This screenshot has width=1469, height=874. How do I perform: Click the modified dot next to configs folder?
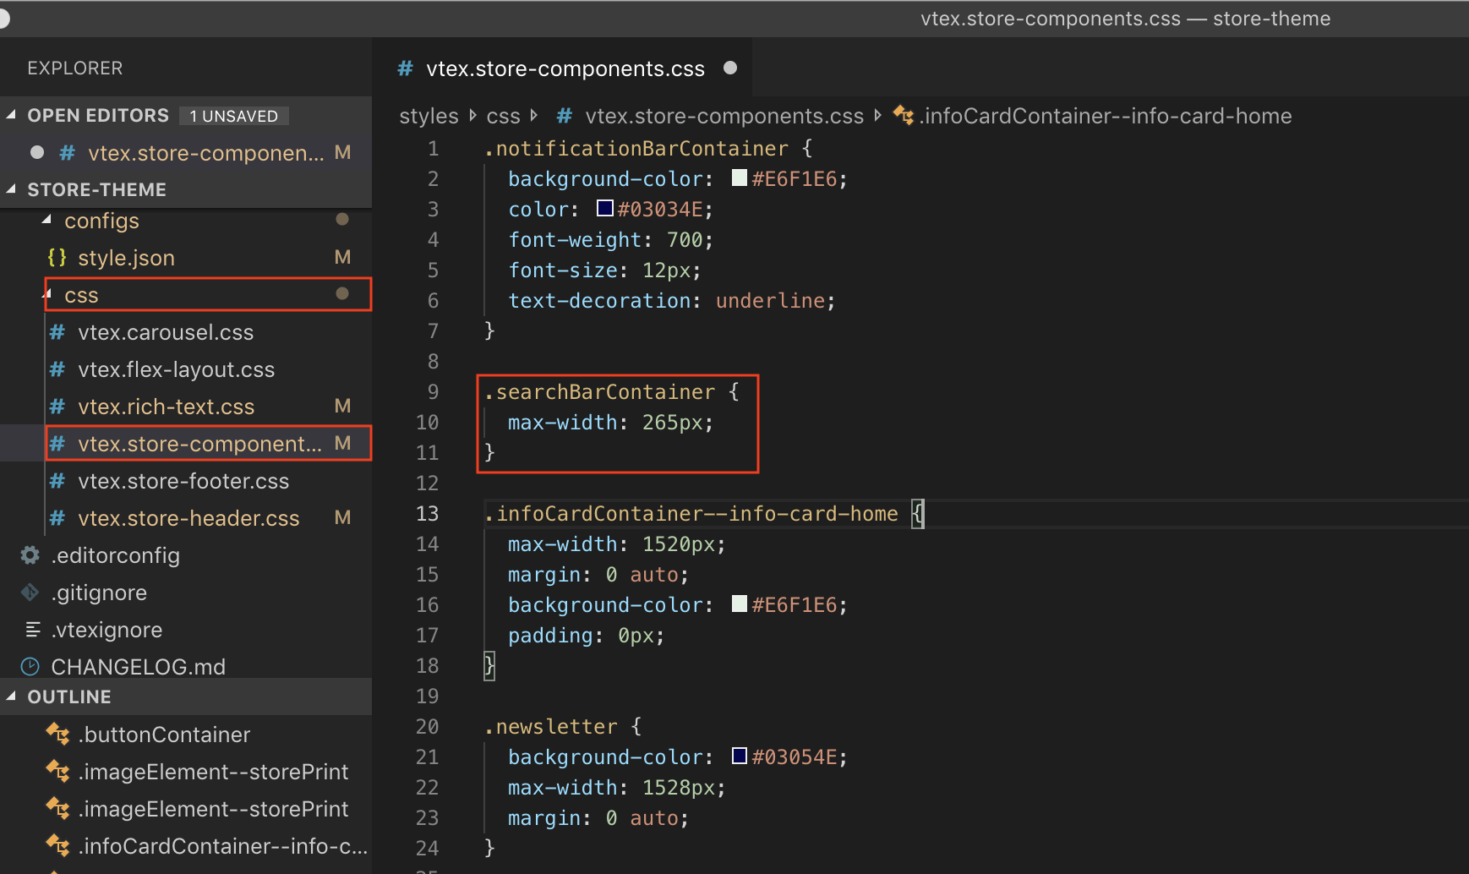[x=342, y=219]
